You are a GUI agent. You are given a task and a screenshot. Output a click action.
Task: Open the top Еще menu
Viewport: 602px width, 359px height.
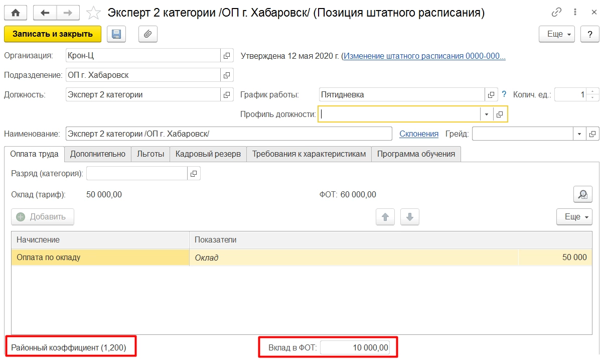556,34
